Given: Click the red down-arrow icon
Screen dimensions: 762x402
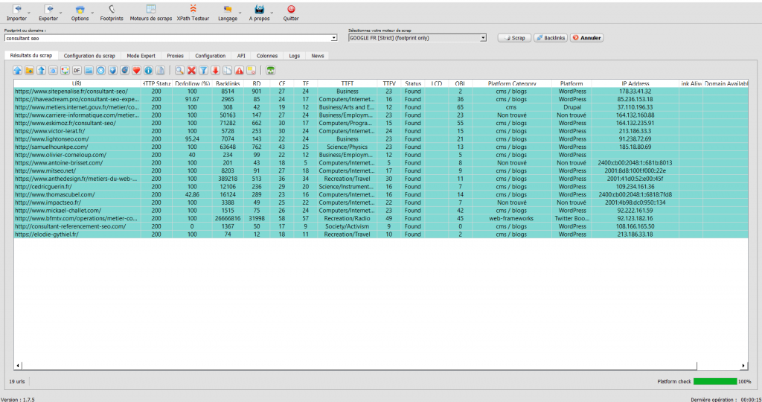Looking at the screenshot, I should (215, 71).
